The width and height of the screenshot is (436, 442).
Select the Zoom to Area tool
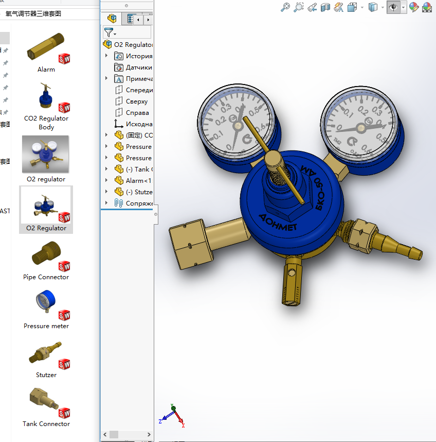click(x=299, y=7)
